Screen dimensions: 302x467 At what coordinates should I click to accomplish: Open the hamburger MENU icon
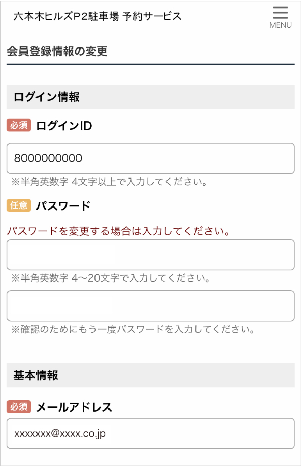pyautogui.click(x=280, y=13)
